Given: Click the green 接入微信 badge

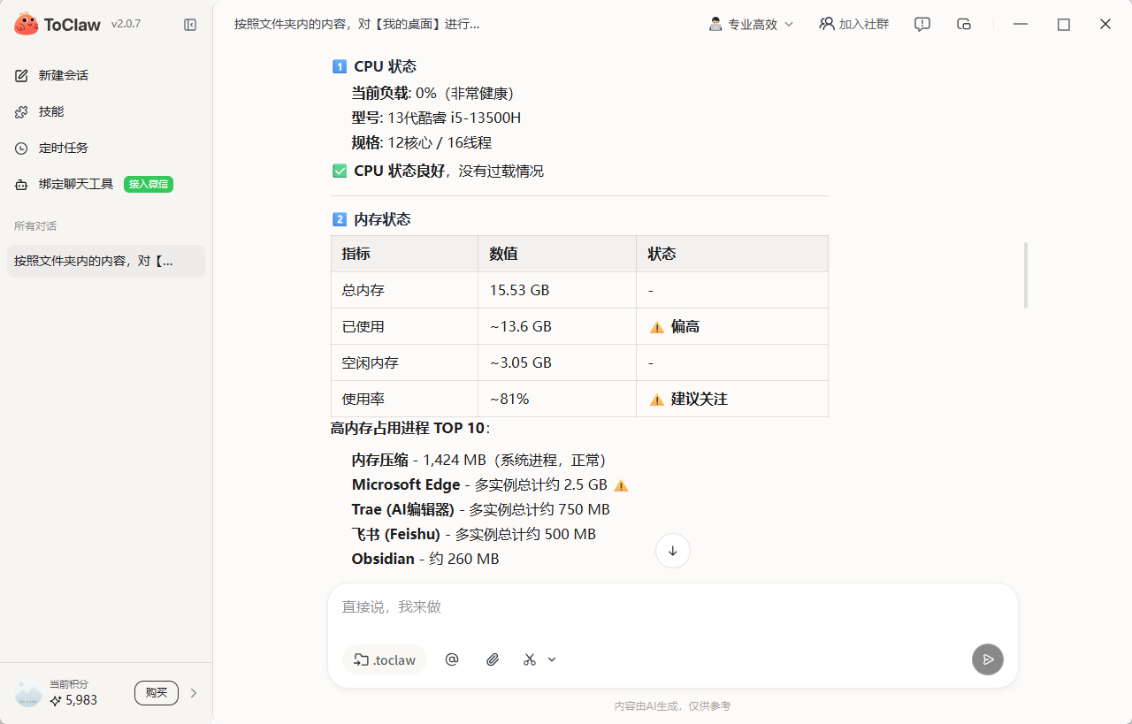Looking at the screenshot, I should 148,186.
